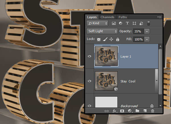Click the layers list scroll down arrow
The image size is (171, 124).
tap(160, 105)
